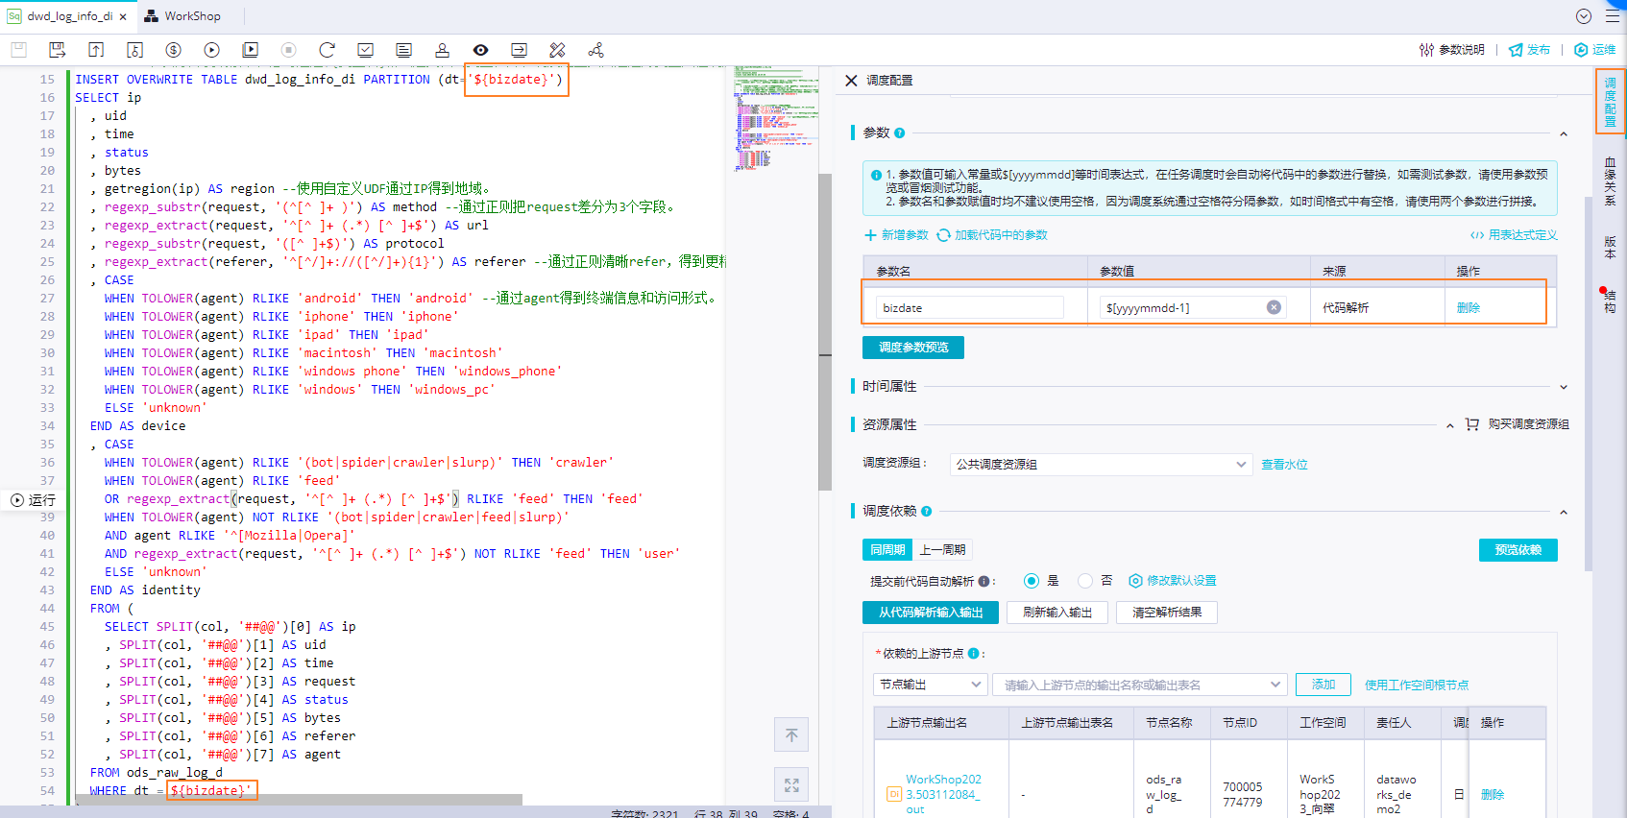
Task: Click the bizdate parameter name field
Action: coord(969,307)
